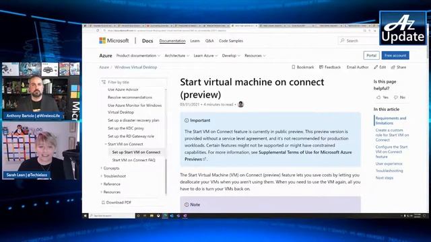The width and height of the screenshot is (431, 242).
Task: Open Use Azure Monitor for Windows Virtual Desktop
Action: [x=135, y=109]
